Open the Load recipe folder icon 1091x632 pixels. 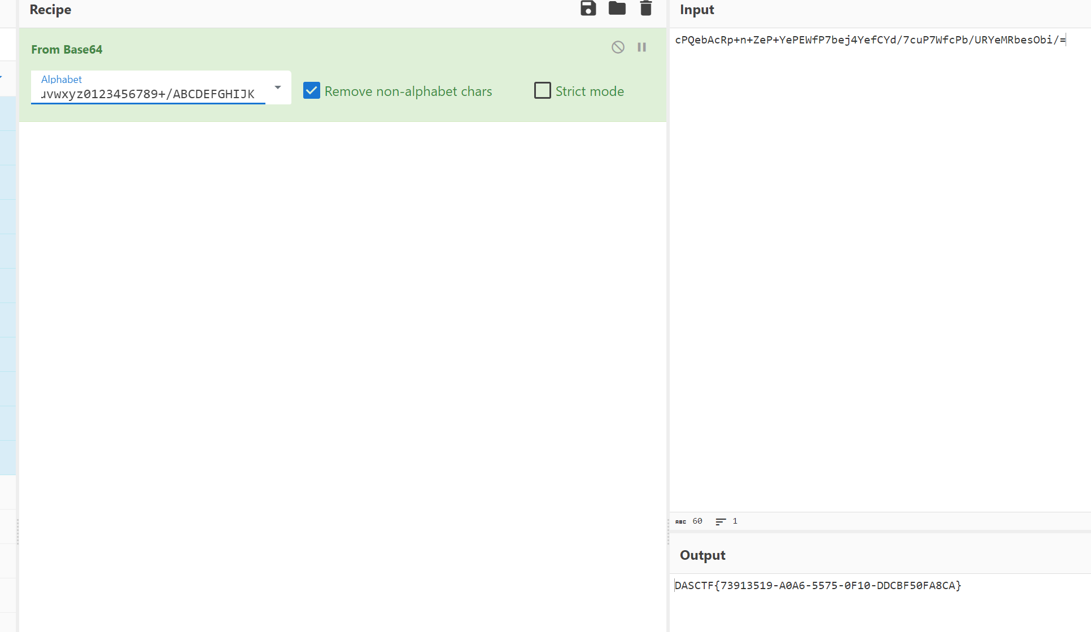click(617, 8)
